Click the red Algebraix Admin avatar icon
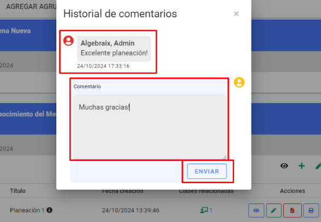The height and width of the screenshot is (222, 321). (x=68, y=41)
